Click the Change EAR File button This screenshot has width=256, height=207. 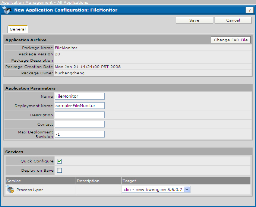(x=231, y=40)
